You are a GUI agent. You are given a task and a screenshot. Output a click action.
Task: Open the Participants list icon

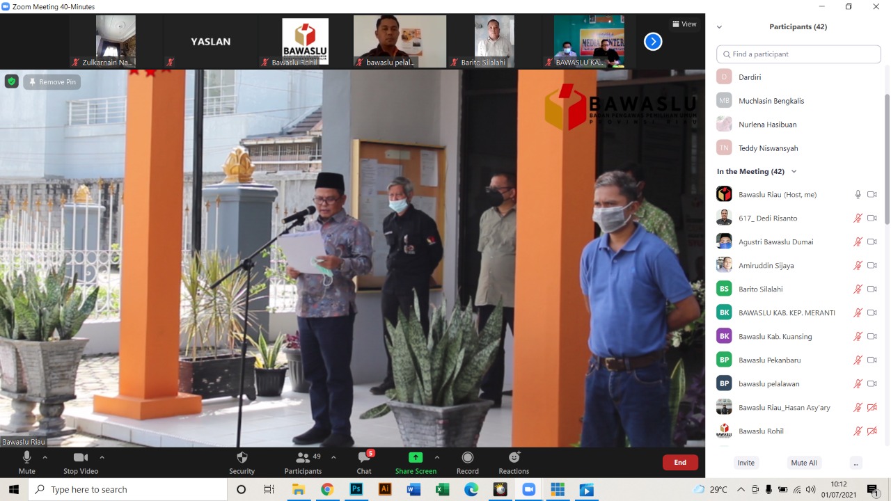[x=303, y=458]
